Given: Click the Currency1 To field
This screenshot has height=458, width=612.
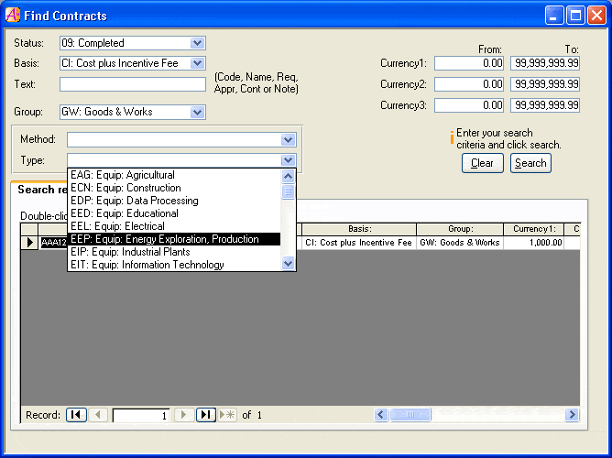Looking at the screenshot, I should (545, 63).
